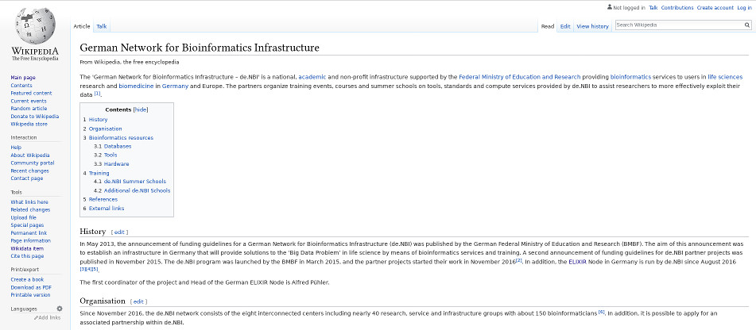Click Add links under Languages

point(47,317)
